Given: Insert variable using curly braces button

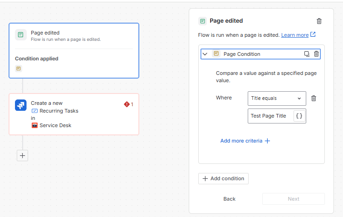Looking at the screenshot, I should pyautogui.click(x=299, y=116).
